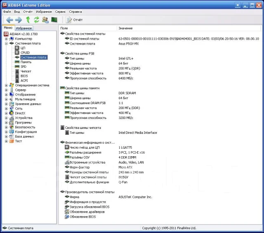Click the Refresh toolbar icon

[36, 20]
